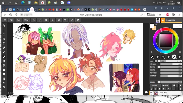Click the undo arrow in top toolbar
The width and height of the screenshot is (183, 103).
click(33, 20)
